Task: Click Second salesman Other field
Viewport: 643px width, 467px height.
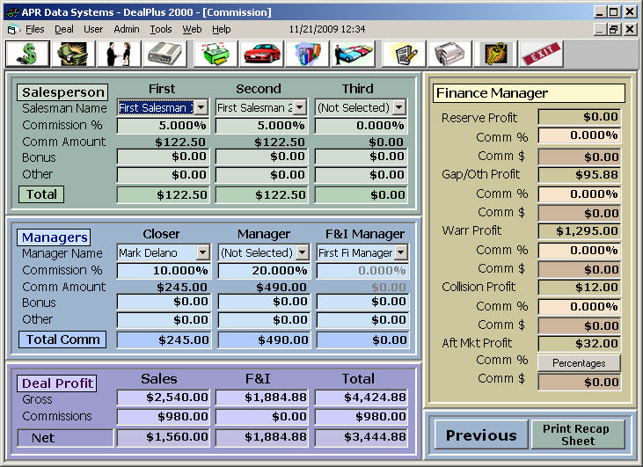Action: point(261,175)
